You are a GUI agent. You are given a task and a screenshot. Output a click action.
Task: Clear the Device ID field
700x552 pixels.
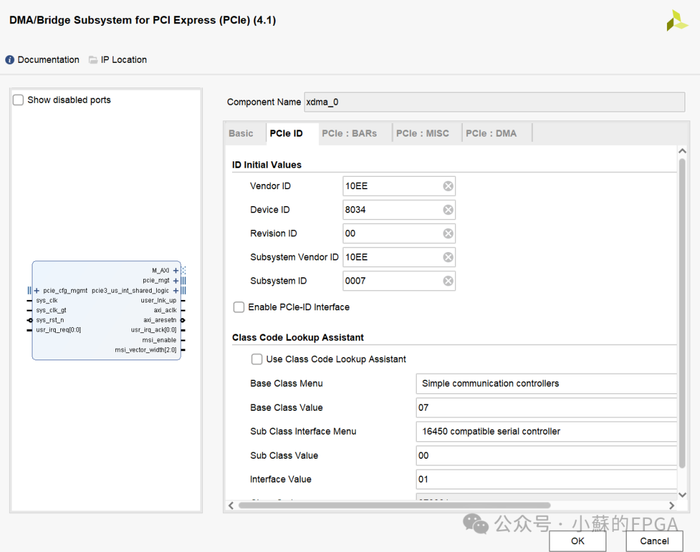[449, 210]
